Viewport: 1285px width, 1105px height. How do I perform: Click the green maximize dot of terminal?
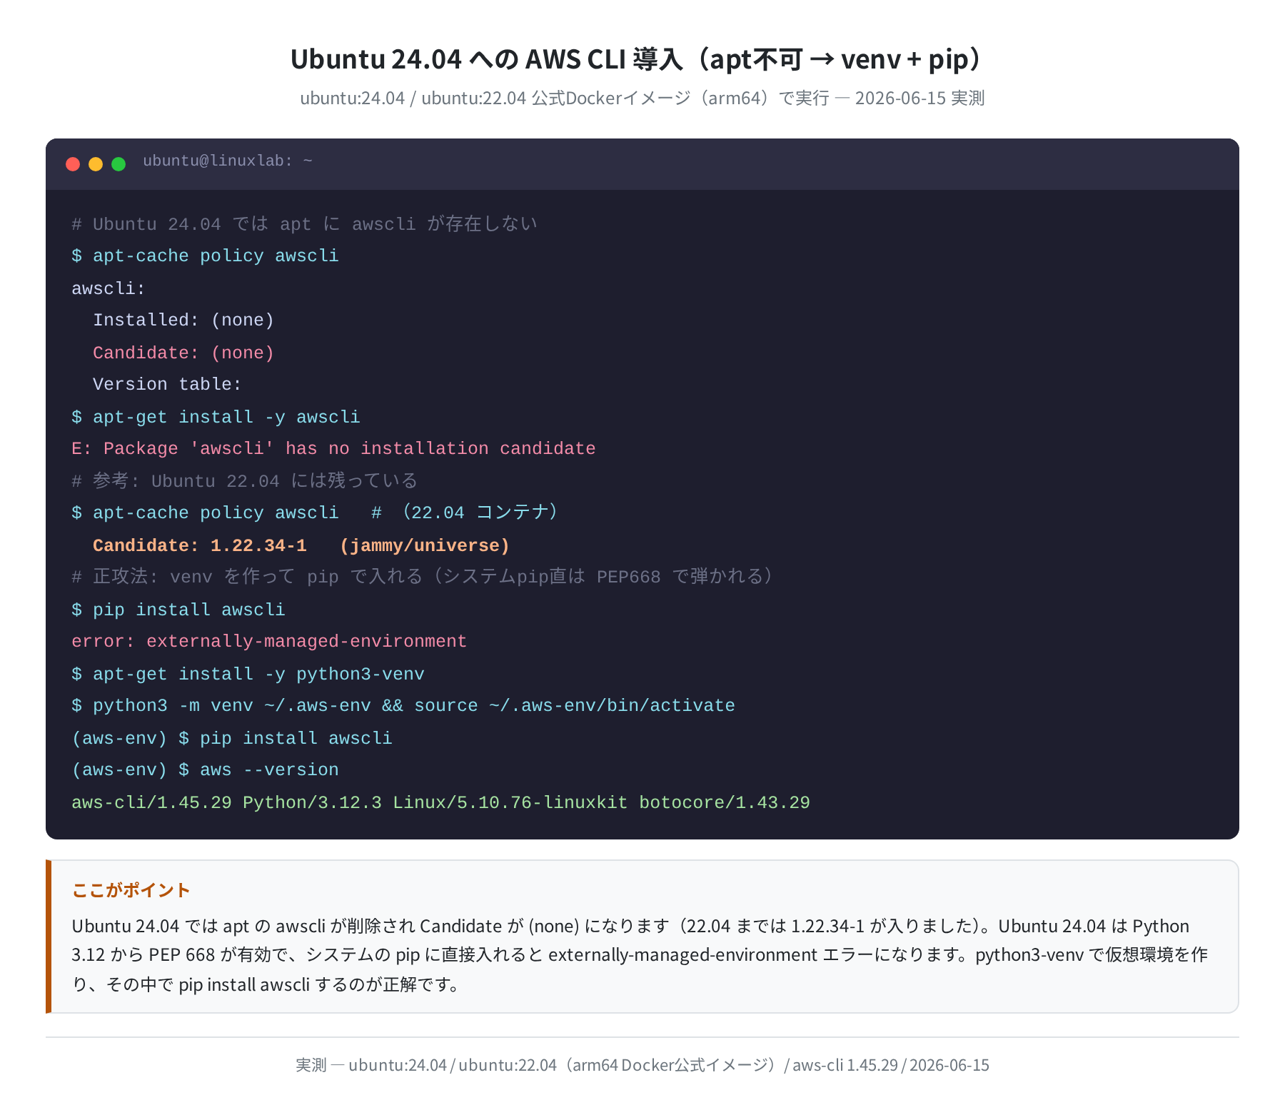coord(119,164)
